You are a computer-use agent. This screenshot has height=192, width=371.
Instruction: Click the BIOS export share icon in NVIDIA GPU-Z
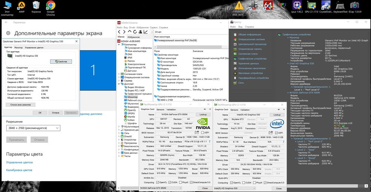point(197,132)
